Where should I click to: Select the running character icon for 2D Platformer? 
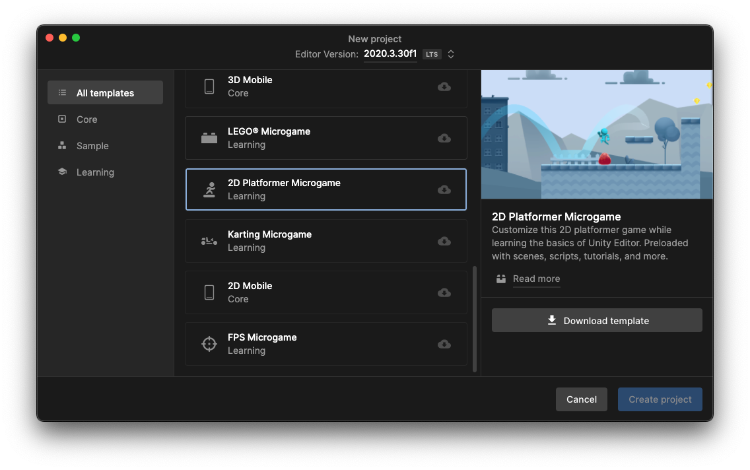pyautogui.click(x=209, y=189)
